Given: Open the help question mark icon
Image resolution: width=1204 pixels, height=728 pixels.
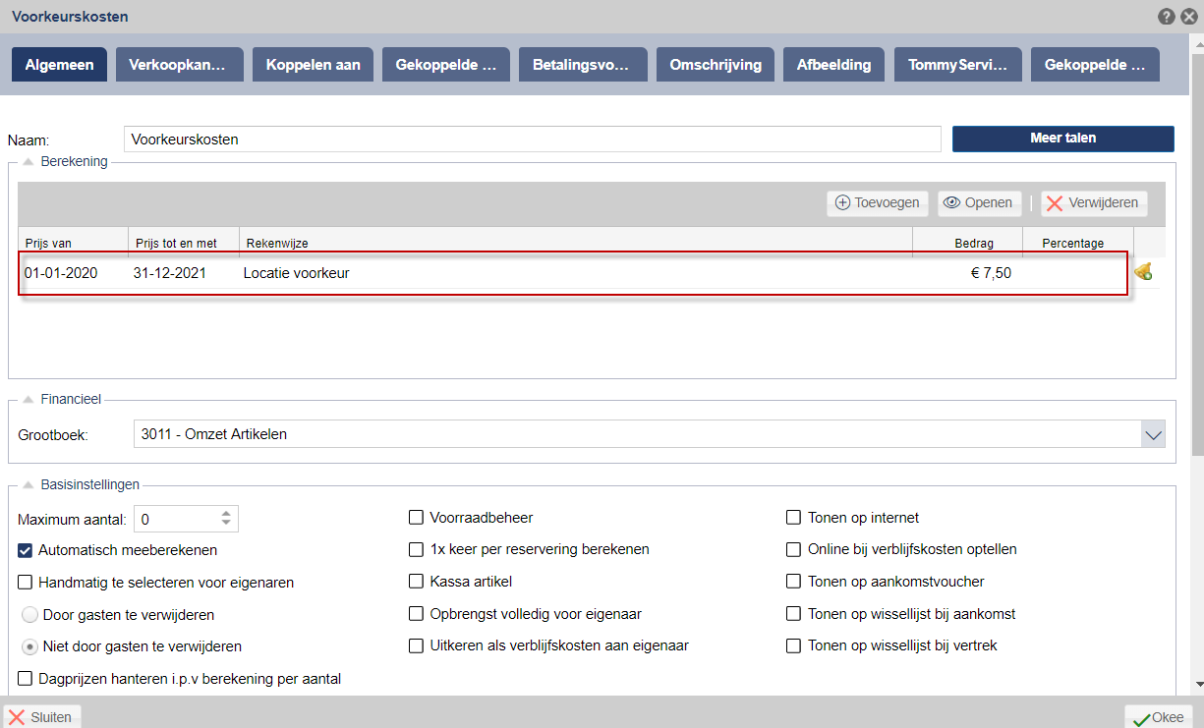Looking at the screenshot, I should click(1167, 16).
